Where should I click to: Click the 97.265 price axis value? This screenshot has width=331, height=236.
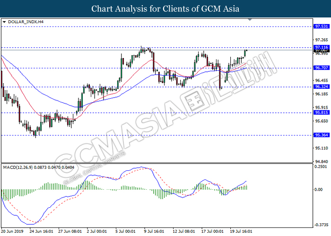coord(322,40)
